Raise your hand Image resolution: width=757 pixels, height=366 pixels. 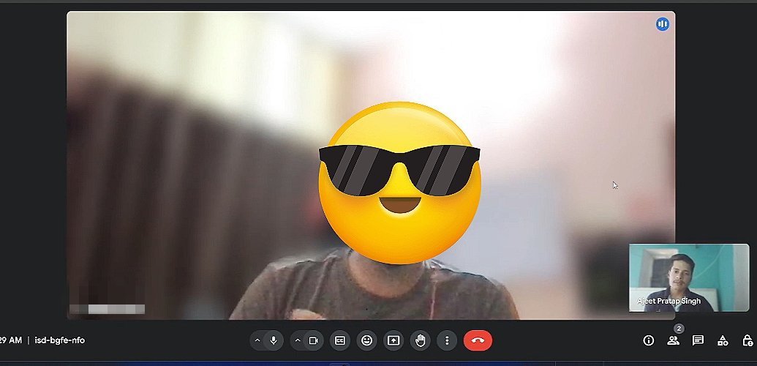(420, 341)
